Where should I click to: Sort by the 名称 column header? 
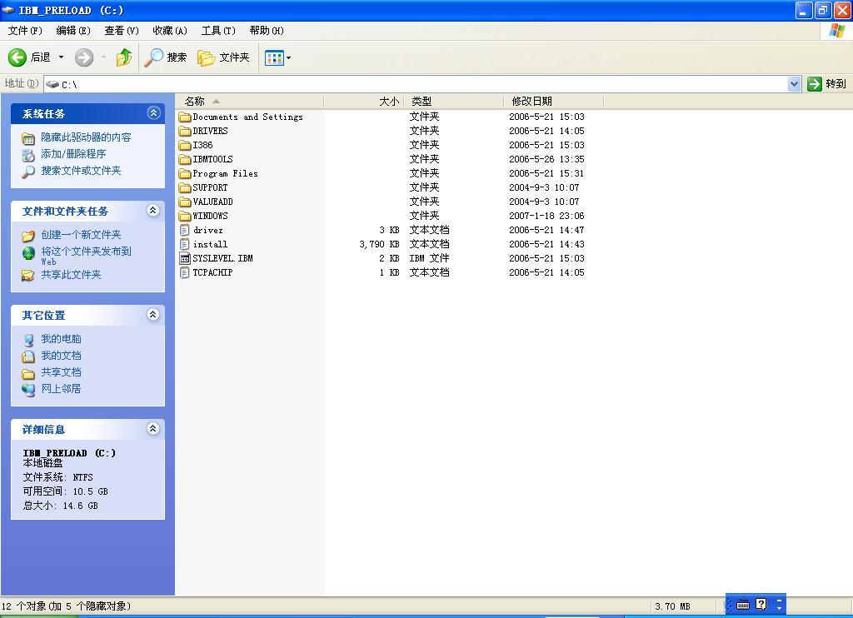[x=249, y=101]
